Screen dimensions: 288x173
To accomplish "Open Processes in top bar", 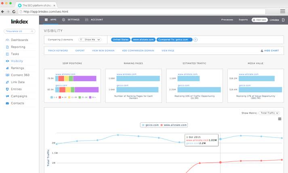I will pyautogui.click(x=227, y=20).
